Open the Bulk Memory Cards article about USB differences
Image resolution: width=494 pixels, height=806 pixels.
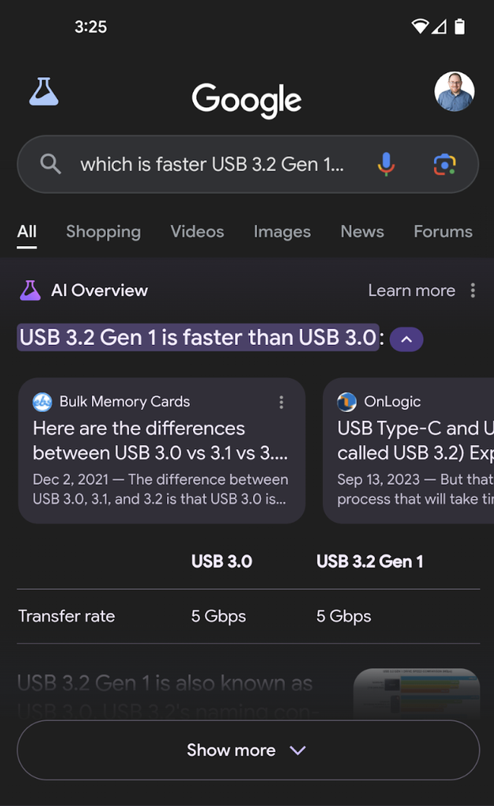point(161,441)
